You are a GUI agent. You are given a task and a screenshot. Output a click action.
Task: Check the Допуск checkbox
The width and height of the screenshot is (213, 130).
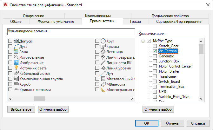pyautogui.click(x=10, y=41)
